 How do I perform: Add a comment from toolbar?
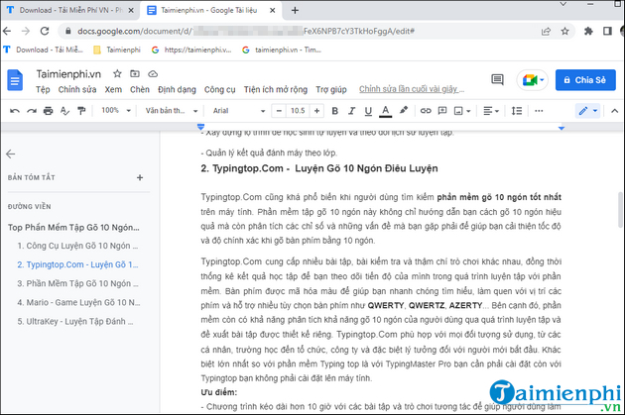[x=442, y=111]
